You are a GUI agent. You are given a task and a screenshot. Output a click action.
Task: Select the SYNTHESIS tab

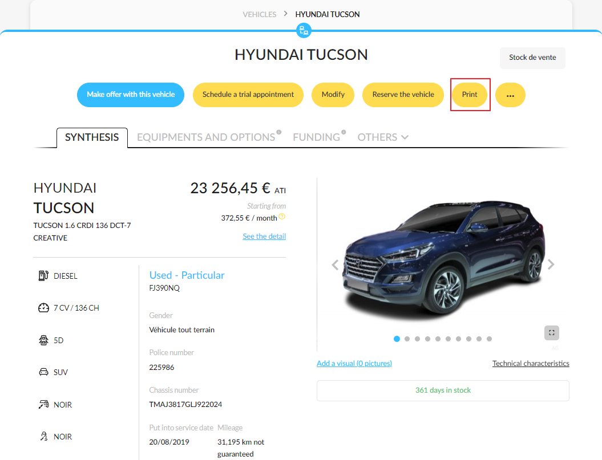point(92,137)
